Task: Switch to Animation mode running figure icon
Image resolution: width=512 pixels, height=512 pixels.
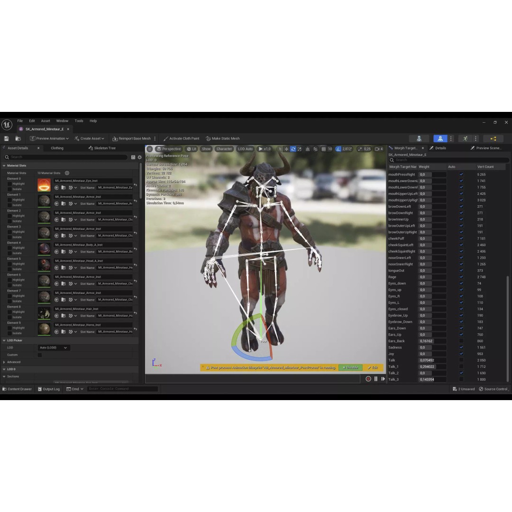Action: point(466,139)
